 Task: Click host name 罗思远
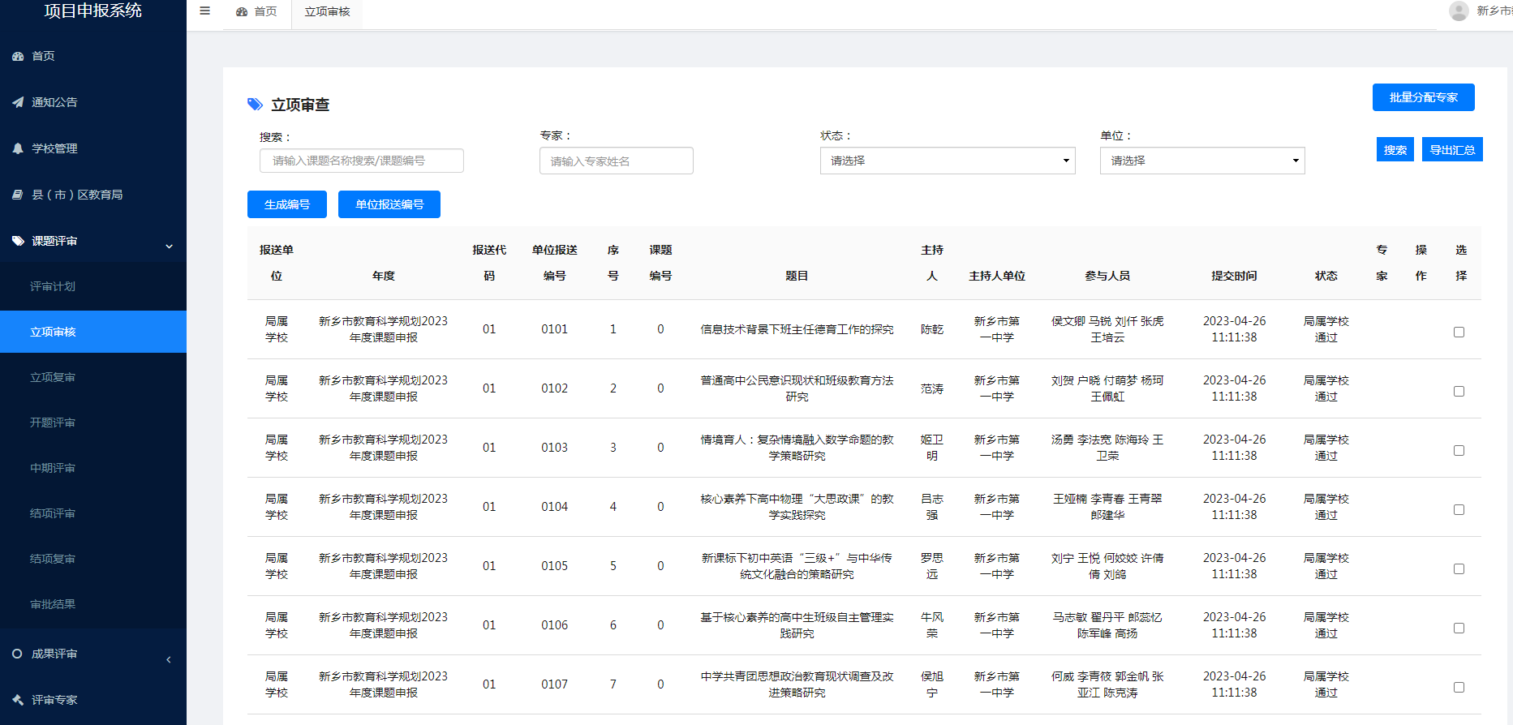tap(932, 566)
